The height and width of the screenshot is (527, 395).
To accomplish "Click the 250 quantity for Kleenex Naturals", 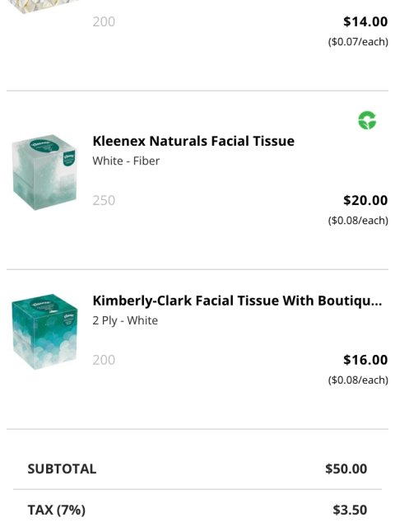I will [x=104, y=200].
